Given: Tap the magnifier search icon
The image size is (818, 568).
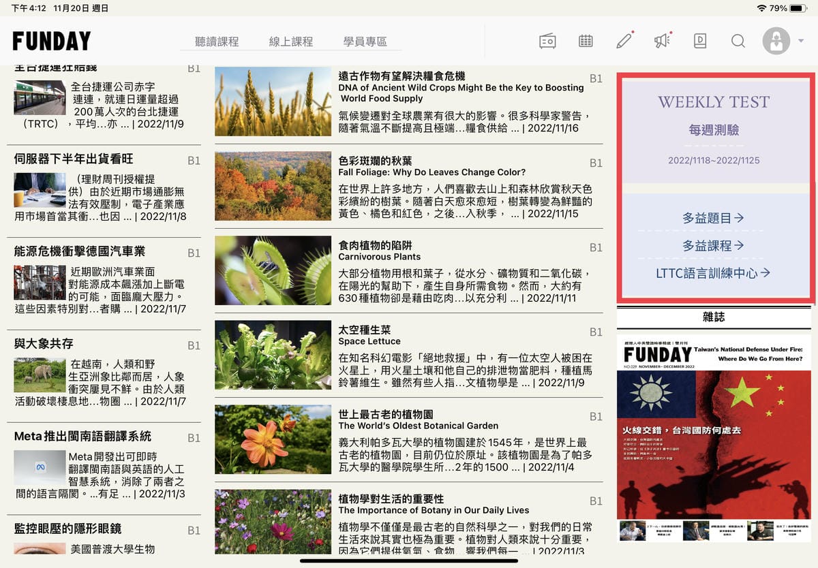Looking at the screenshot, I should pos(738,42).
